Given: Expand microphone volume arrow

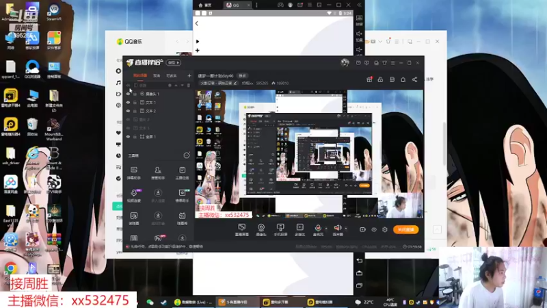Looking at the screenshot, I should [327, 229].
